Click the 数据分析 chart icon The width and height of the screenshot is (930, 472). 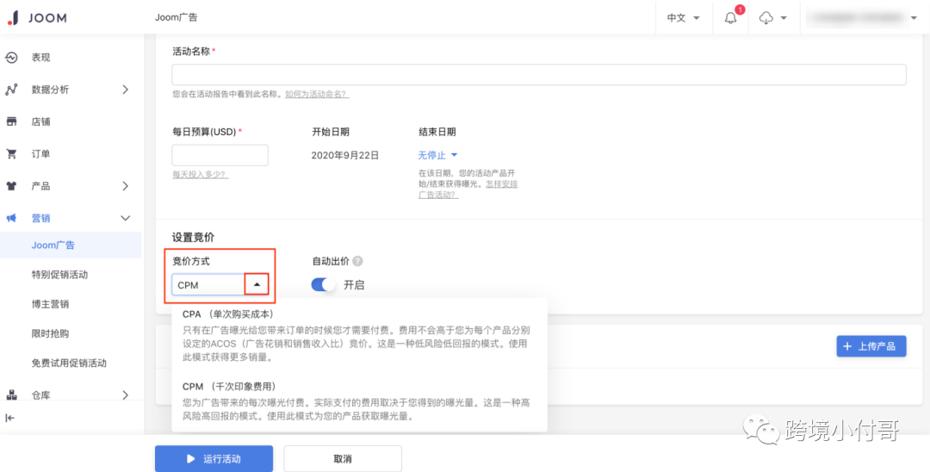[11, 90]
